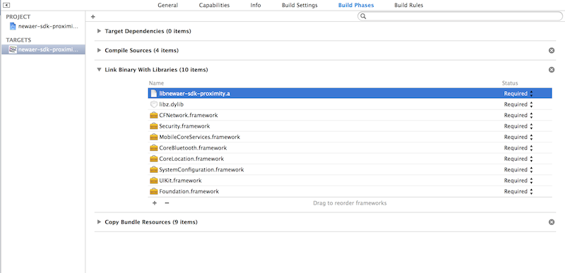565x273 pixels.
Task: Select the CoreBluetooth.framework row name
Action: coord(193,148)
